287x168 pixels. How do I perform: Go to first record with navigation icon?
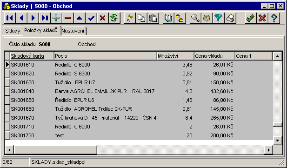click(x=10, y=18)
